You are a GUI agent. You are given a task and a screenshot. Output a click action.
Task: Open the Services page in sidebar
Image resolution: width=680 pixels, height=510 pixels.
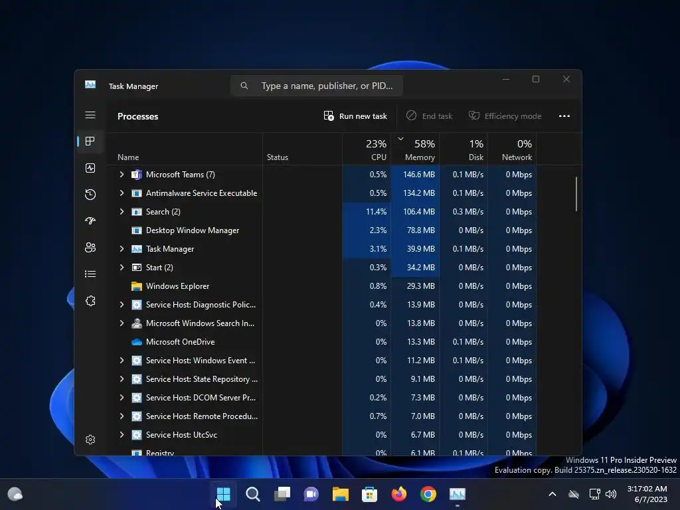tap(90, 301)
